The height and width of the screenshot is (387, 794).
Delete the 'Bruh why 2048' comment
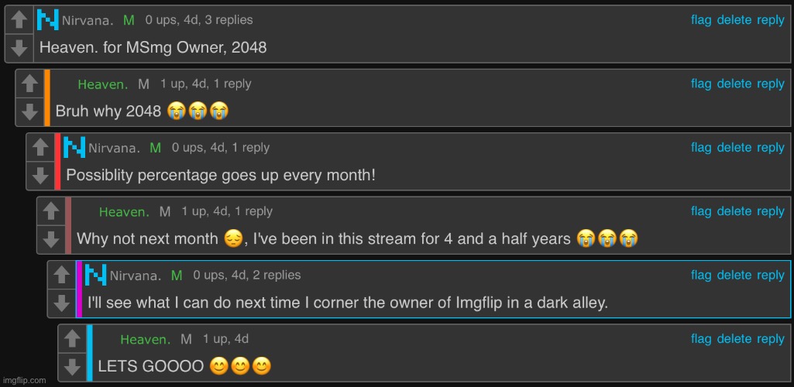point(734,84)
